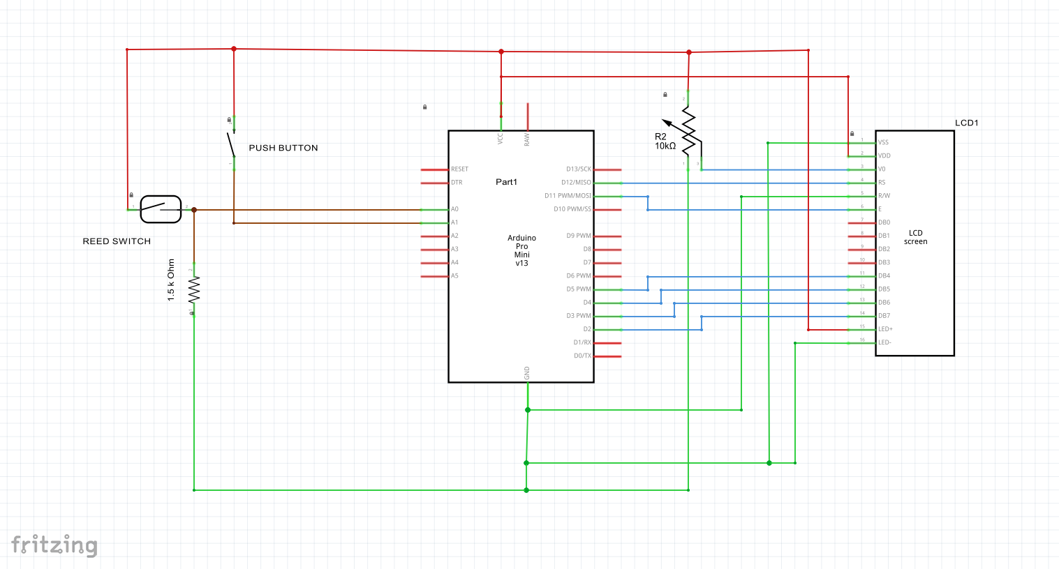This screenshot has height=569, width=1059.
Task: Click the DB7 pin label on the LCD
Action: point(884,316)
